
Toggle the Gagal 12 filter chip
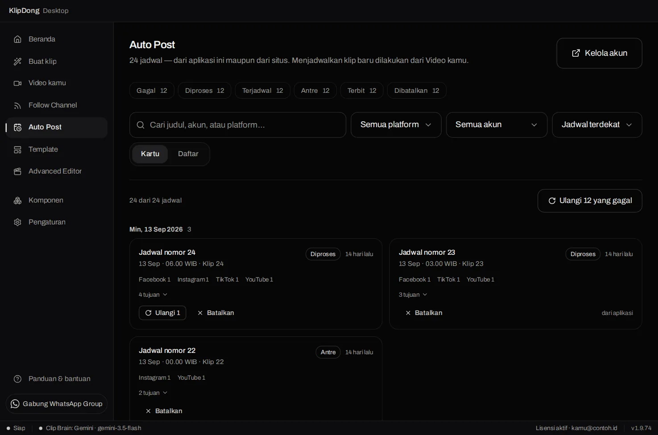point(152,91)
